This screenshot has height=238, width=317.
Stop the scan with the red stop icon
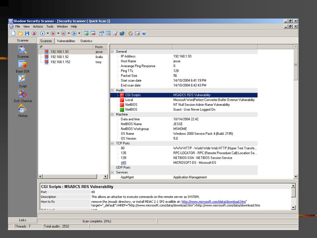[53, 33]
